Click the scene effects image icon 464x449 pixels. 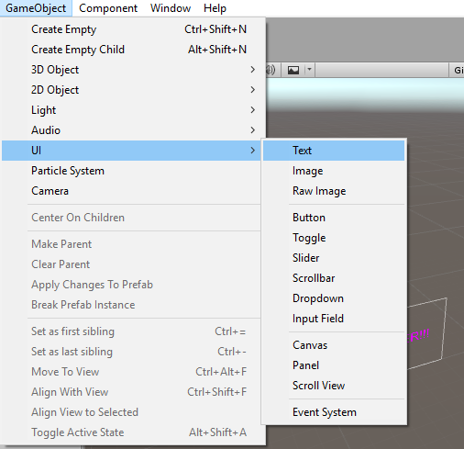[x=293, y=71]
